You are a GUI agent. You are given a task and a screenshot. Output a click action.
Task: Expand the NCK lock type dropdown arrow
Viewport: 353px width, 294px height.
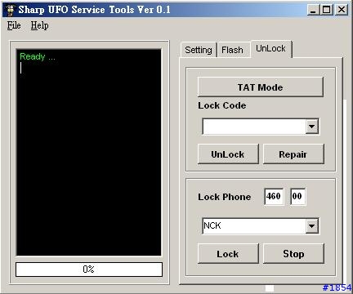click(x=312, y=225)
